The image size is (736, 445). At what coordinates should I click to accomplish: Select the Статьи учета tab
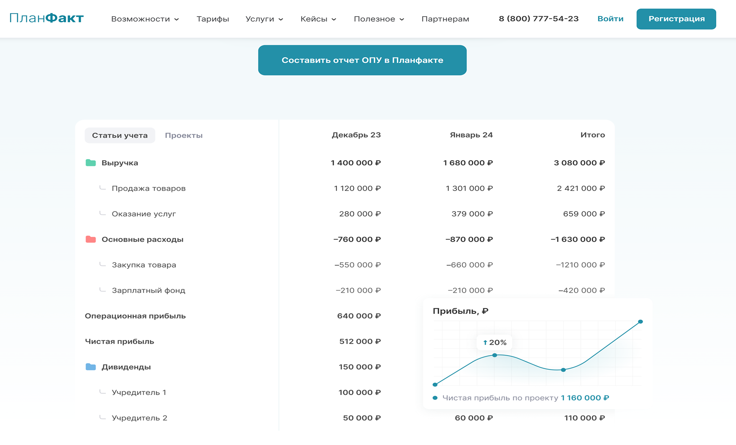click(120, 135)
